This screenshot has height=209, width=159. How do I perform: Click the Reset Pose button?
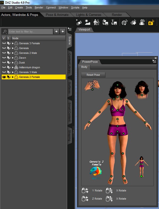coord(93,75)
